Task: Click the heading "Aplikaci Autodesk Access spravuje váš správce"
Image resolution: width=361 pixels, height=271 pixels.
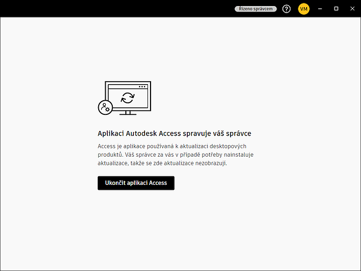Action: coord(174,133)
